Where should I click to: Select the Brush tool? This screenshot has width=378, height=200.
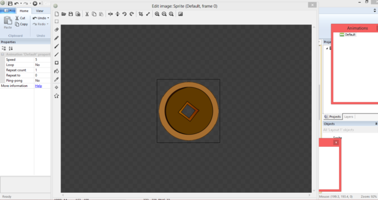click(x=57, y=46)
